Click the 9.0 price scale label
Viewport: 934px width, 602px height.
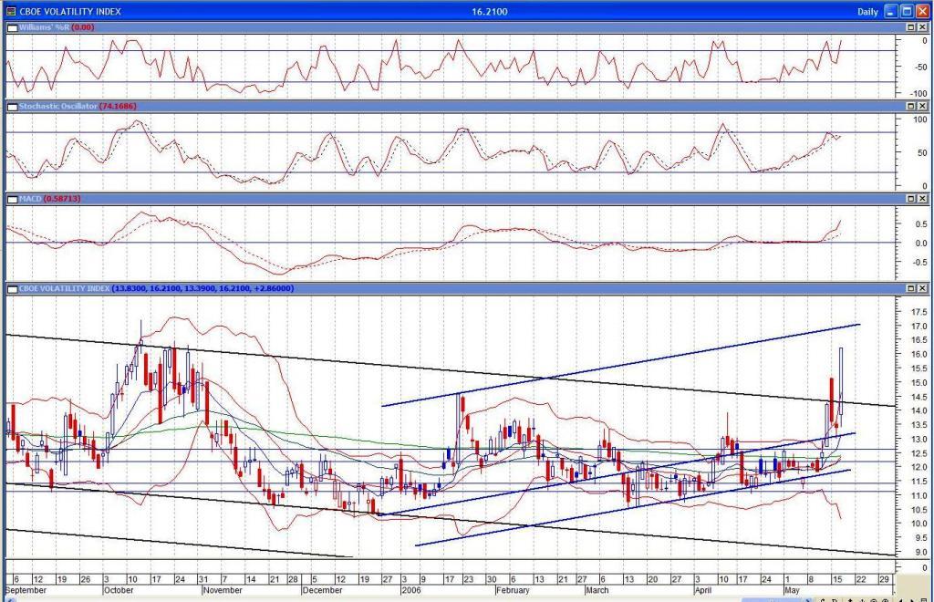click(920, 552)
